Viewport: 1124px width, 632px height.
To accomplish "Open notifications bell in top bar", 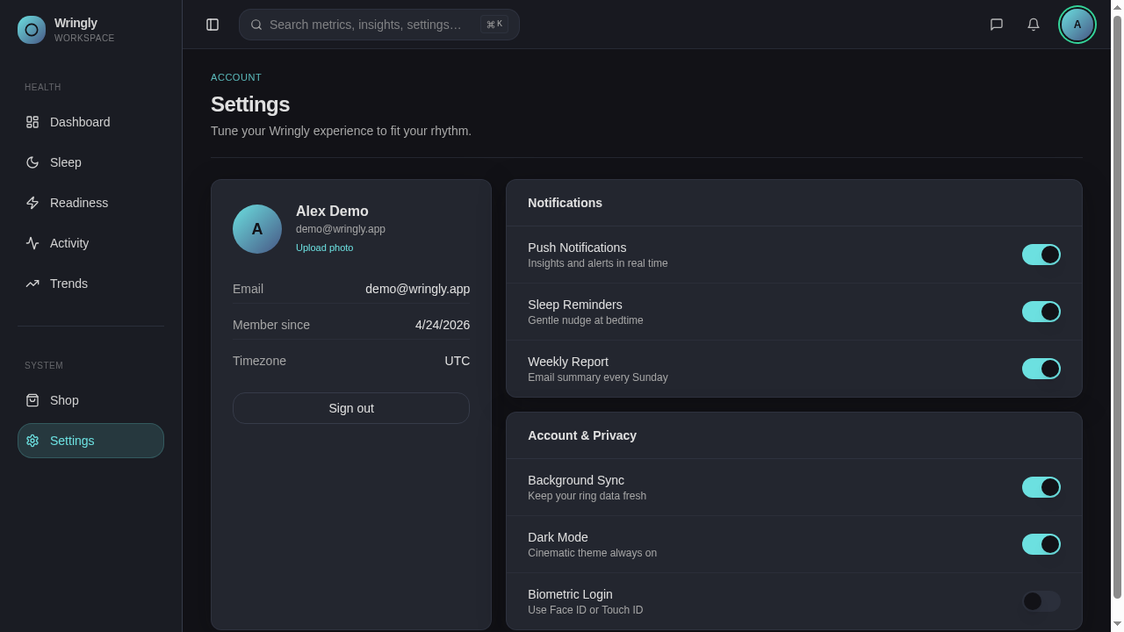I will [x=1034, y=25].
